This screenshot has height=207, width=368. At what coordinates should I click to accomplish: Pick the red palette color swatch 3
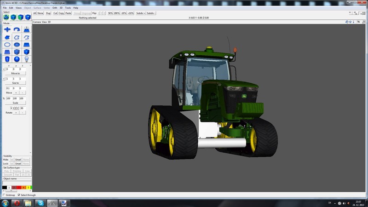click(19, 187)
